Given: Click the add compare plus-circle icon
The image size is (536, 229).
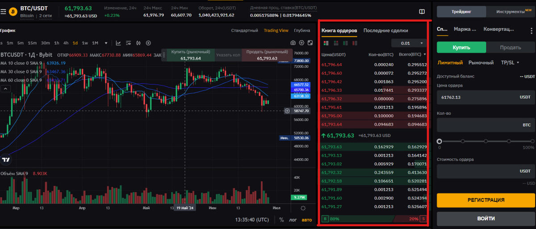Looking at the screenshot, I should point(148,43).
